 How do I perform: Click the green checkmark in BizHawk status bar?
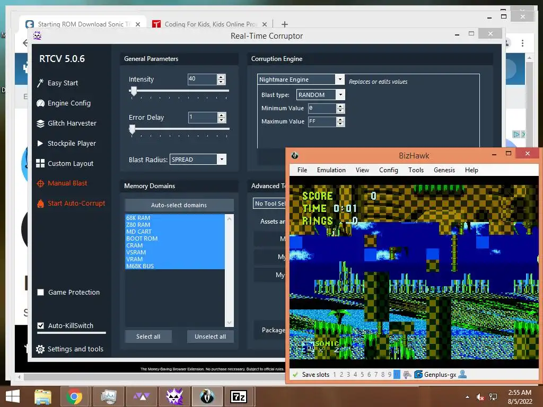click(295, 375)
